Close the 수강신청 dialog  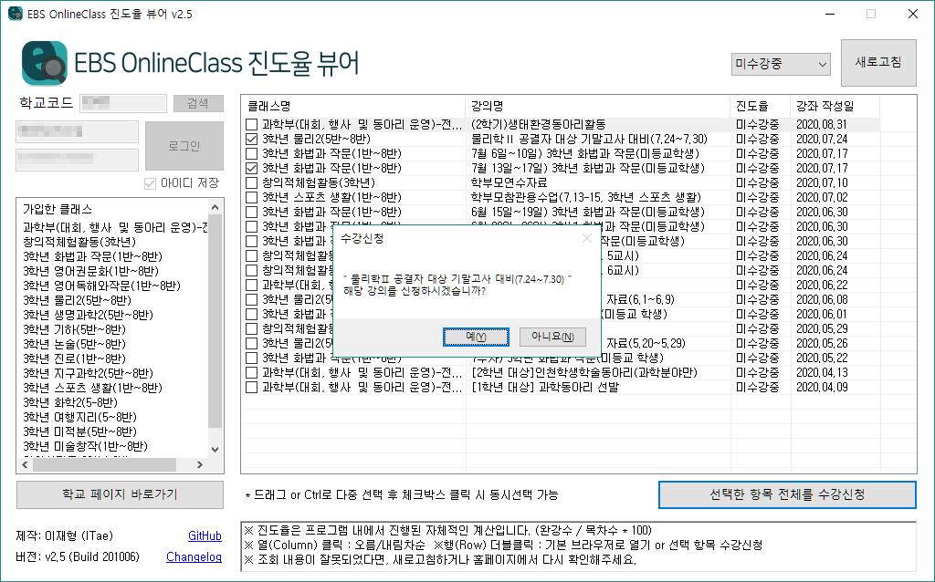tap(587, 238)
